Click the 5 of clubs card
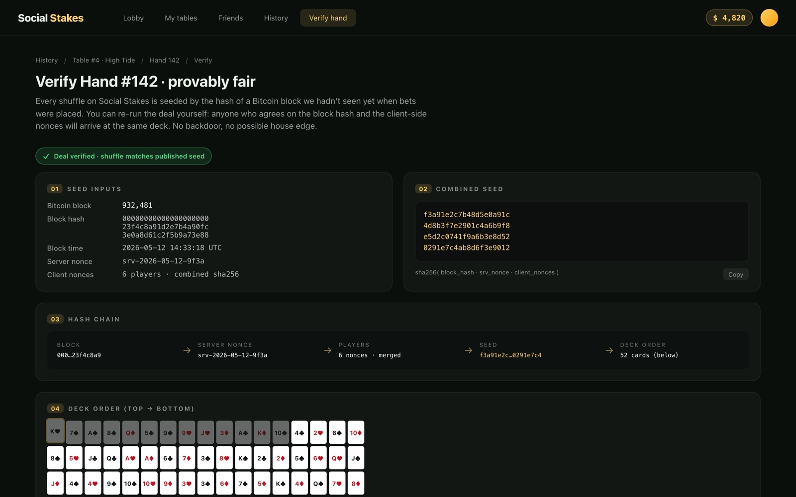 click(x=149, y=432)
